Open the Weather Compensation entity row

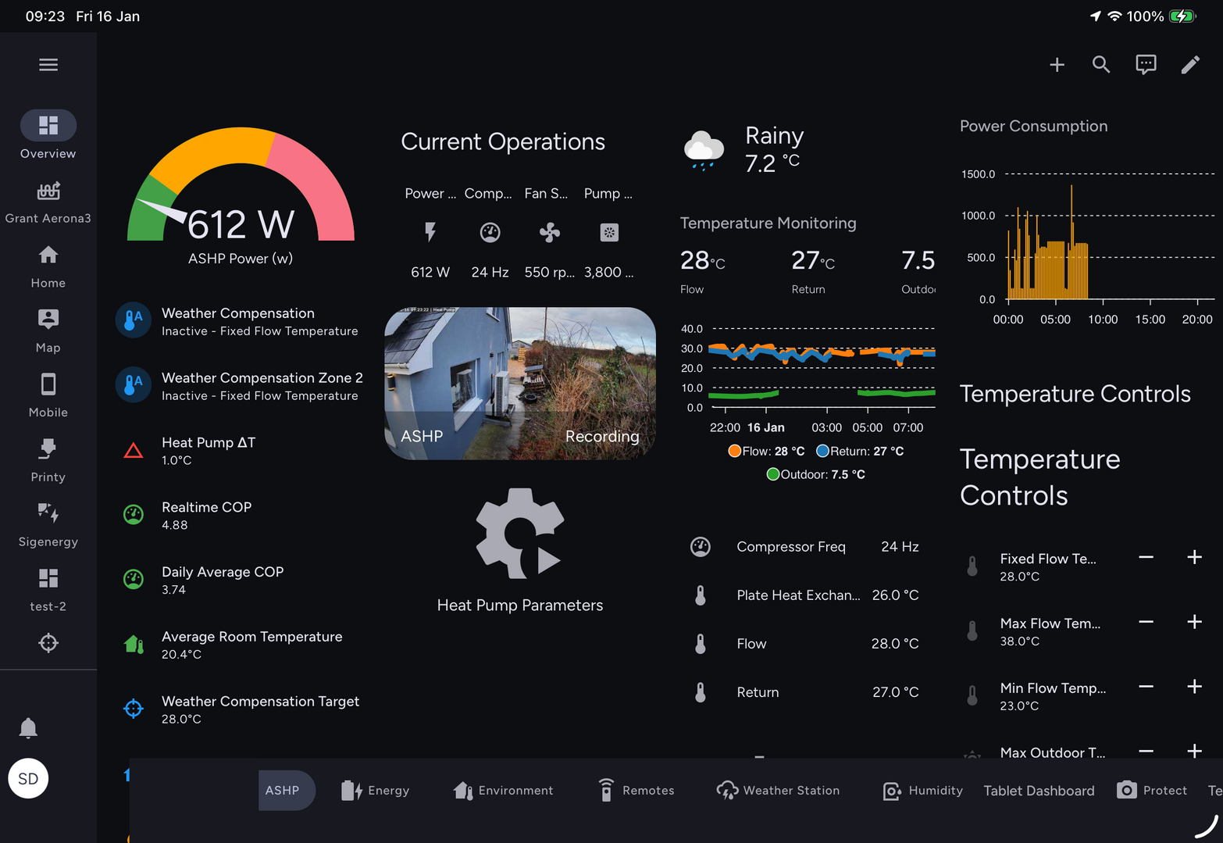coord(238,321)
